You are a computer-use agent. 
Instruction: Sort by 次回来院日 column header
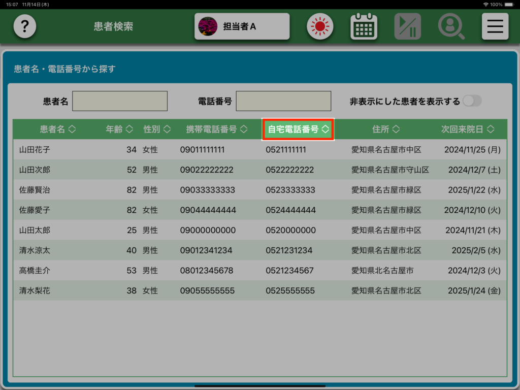pyautogui.click(x=467, y=129)
